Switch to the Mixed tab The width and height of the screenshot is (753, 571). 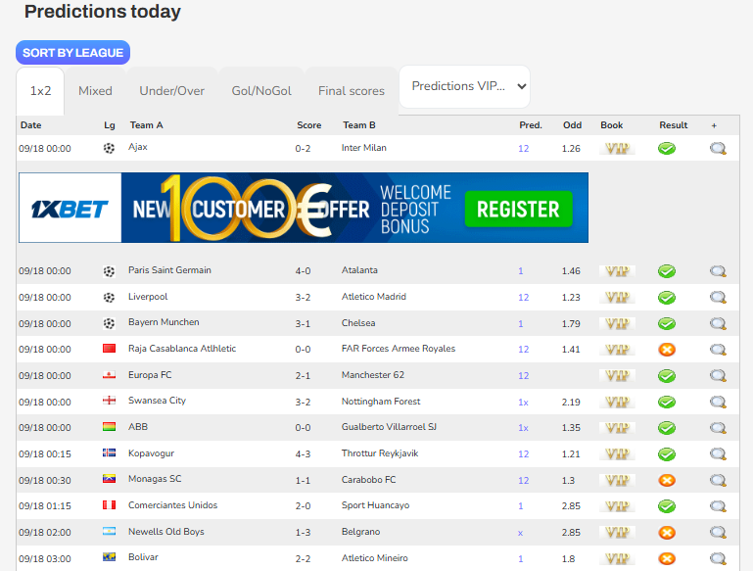coord(95,91)
